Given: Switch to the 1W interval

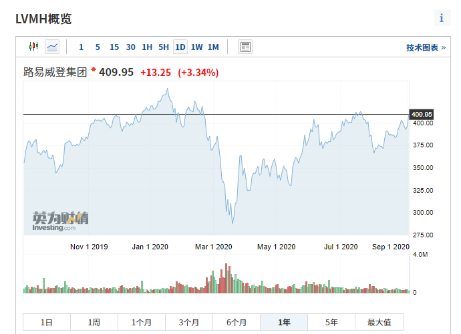Looking at the screenshot, I should [196, 47].
